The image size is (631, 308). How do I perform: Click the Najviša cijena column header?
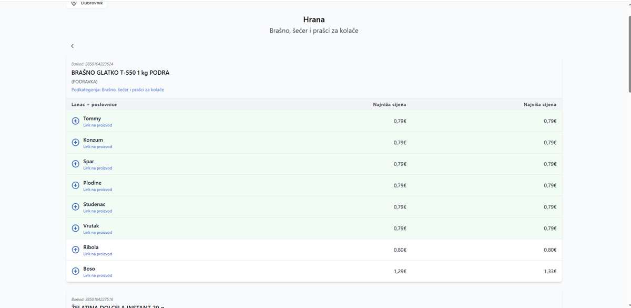(x=540, y=104)
